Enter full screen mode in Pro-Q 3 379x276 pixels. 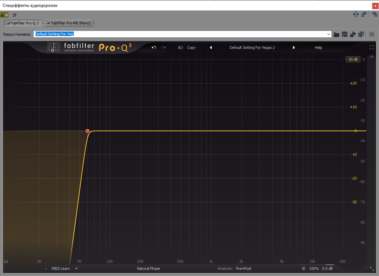pyautogui.click(x=371, y=48)
